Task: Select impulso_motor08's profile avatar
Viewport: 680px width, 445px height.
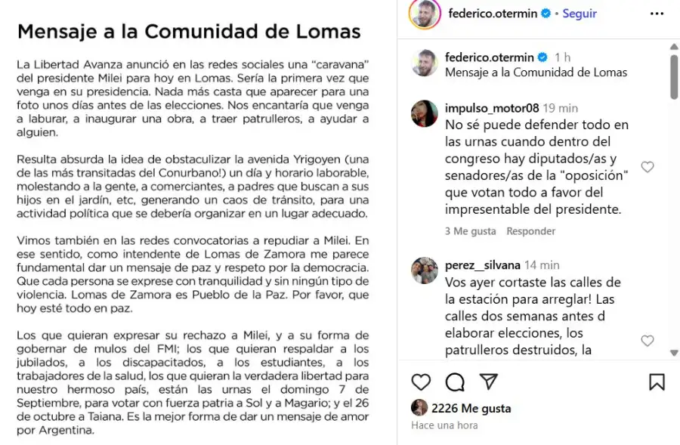Action: (425, 113)
